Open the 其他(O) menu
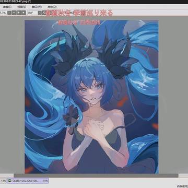 (52, 7)
